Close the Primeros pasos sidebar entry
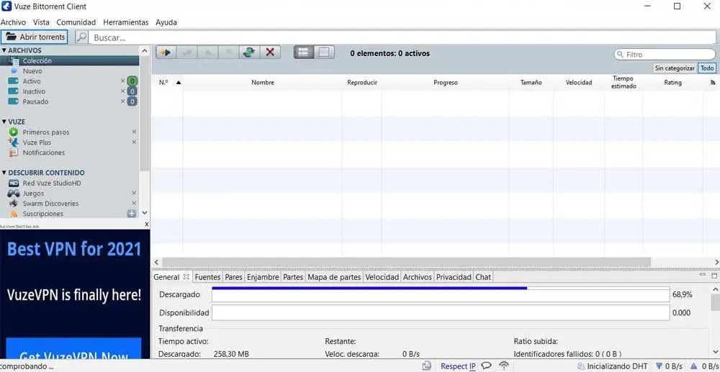Screen dimensions: 720x372 [x=134, y=132]
